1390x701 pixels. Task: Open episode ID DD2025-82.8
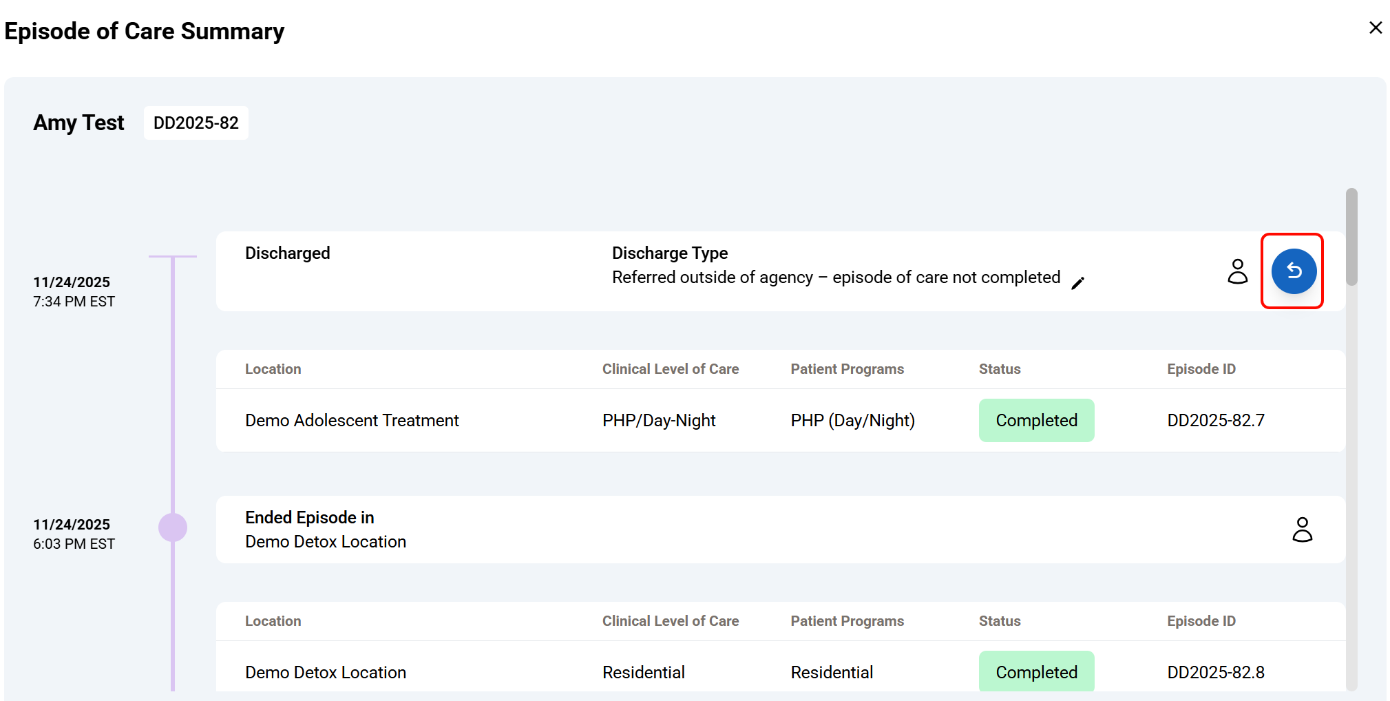click(1215, 672)
